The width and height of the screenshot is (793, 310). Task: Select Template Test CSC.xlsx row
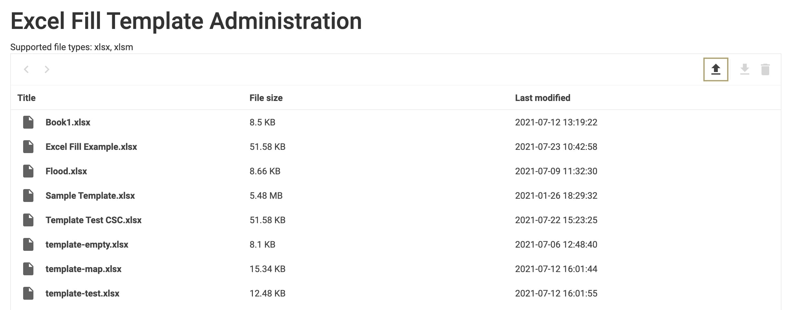coord(396,220)
